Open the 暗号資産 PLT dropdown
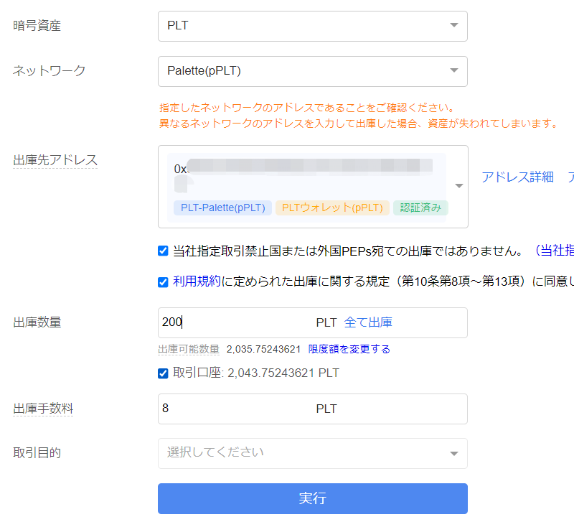 click(313, 26)
